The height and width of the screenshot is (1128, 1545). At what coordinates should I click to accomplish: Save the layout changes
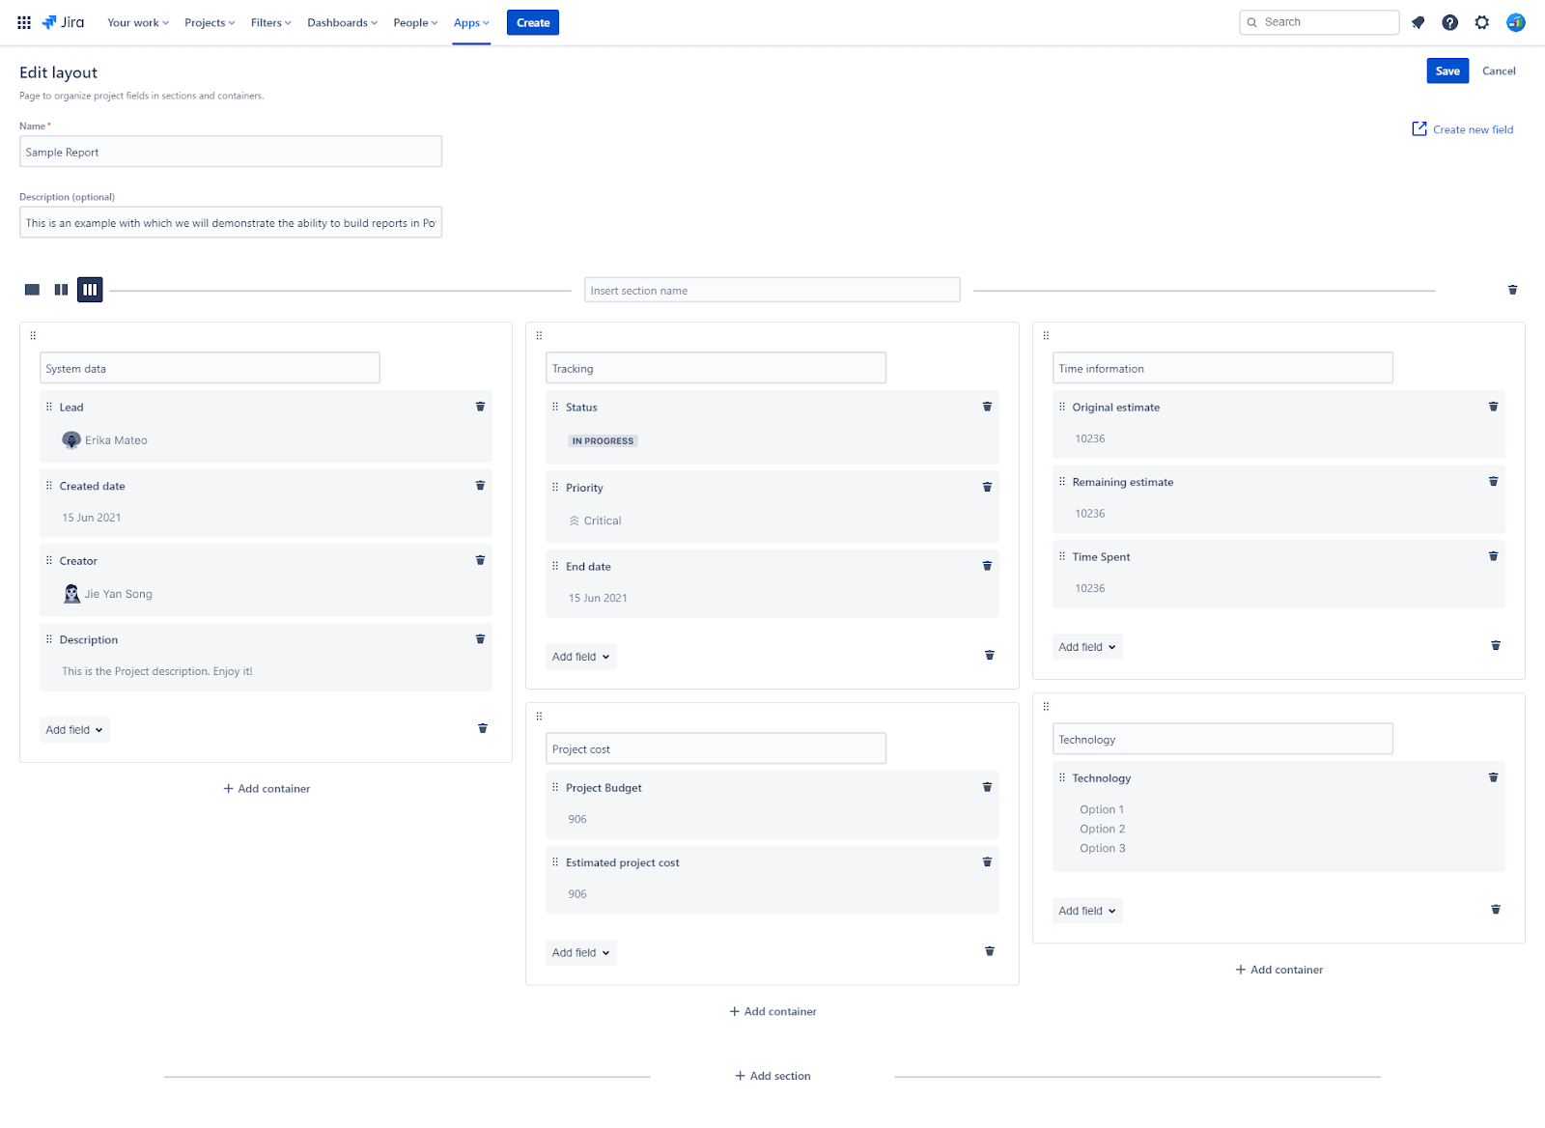pyautogui.click(x=1447, y=70)
